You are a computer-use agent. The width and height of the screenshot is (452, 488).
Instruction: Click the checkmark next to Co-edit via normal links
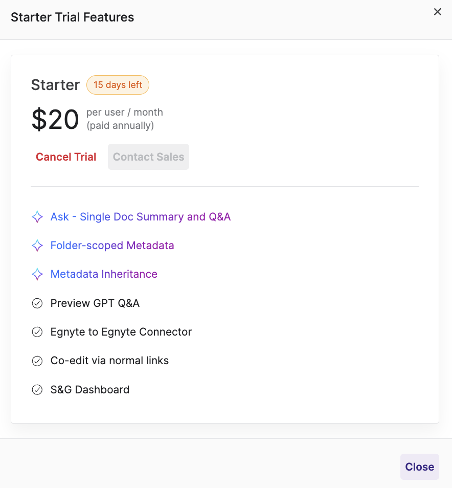37,361
